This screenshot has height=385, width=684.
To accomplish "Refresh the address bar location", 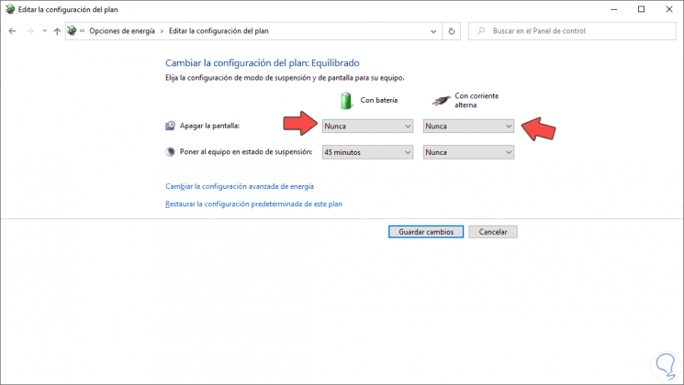I will tap(452, 31).
